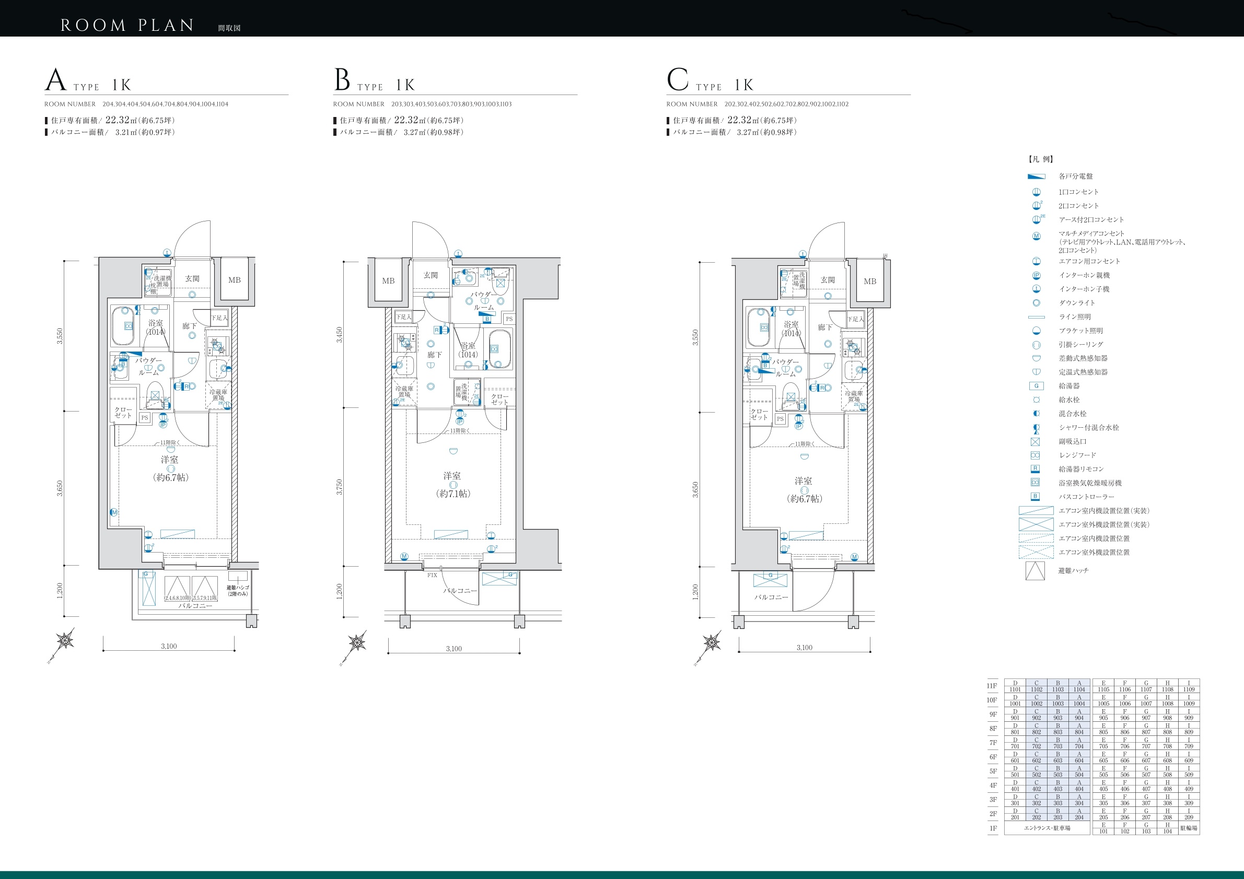Viewport: 1244px width, 879px height.
Task: Select the エアコン室内機設置位置(実装) legend symbol
Action: coord(1036,511)
